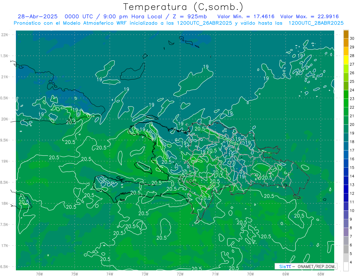The height and width of the screenshot is (278, 360).
Task: Click 'Pronóstico con el Modelo Atmosferico WRF' text
Action: [71, 23]
